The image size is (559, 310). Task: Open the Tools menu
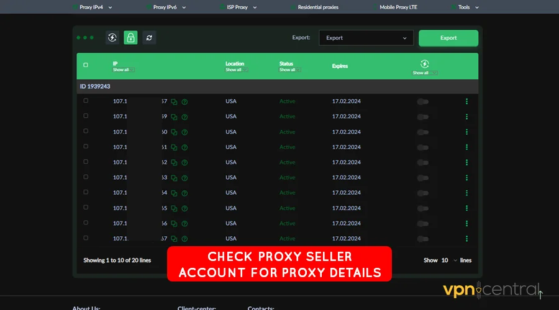(x=468, y=7)
